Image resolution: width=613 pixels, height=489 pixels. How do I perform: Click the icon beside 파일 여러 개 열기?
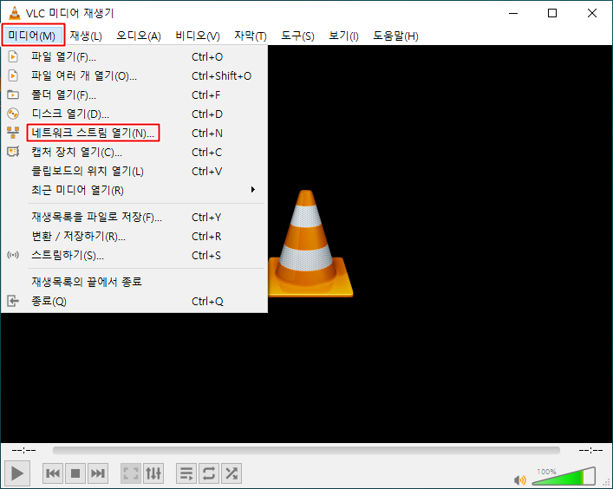(x=13, y=75)
